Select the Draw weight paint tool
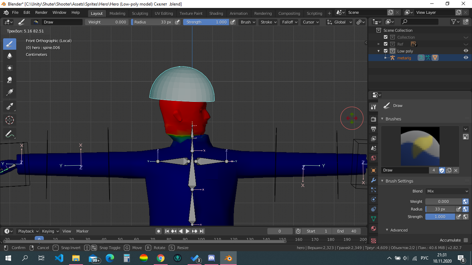This screenshot has height=265, width=472. coord(10,44)
